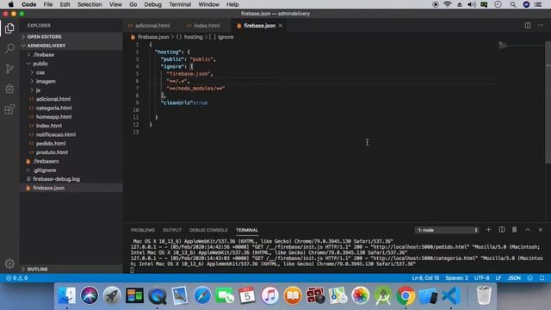Image resolution: width=551 pixels, height=310 pixels.
Task: Open errors and warnings count in status bar
Action: [x=16, y=278]
